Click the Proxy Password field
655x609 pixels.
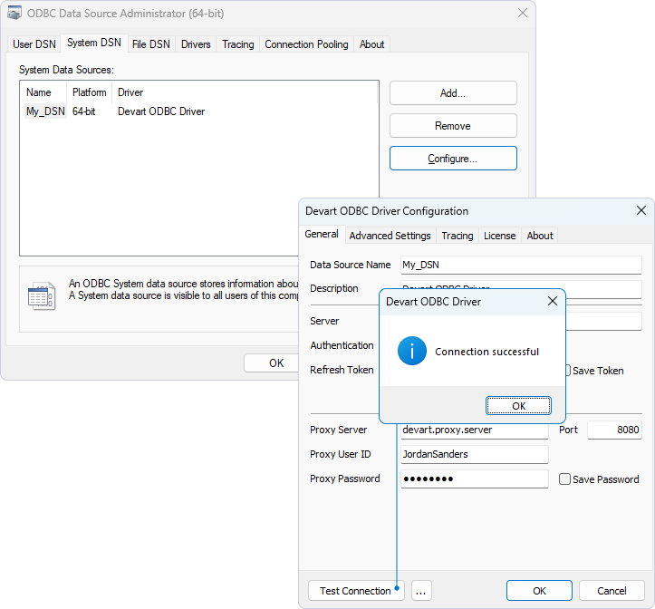click(x=474, y=479)
